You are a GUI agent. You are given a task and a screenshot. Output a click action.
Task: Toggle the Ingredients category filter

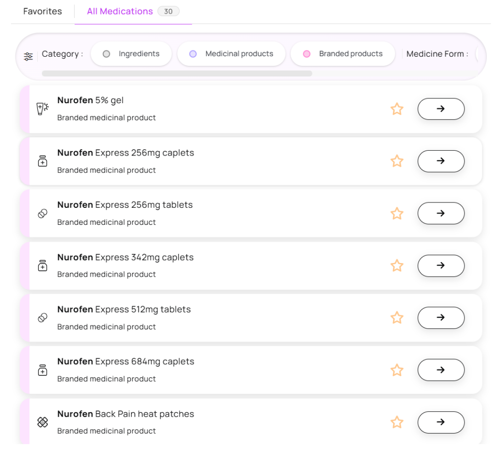click(131, 54)
